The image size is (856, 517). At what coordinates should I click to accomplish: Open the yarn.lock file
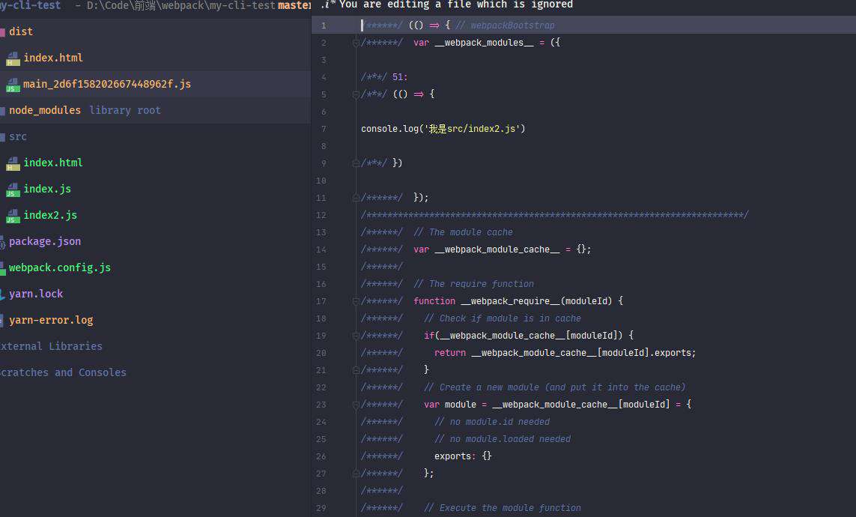36,294
